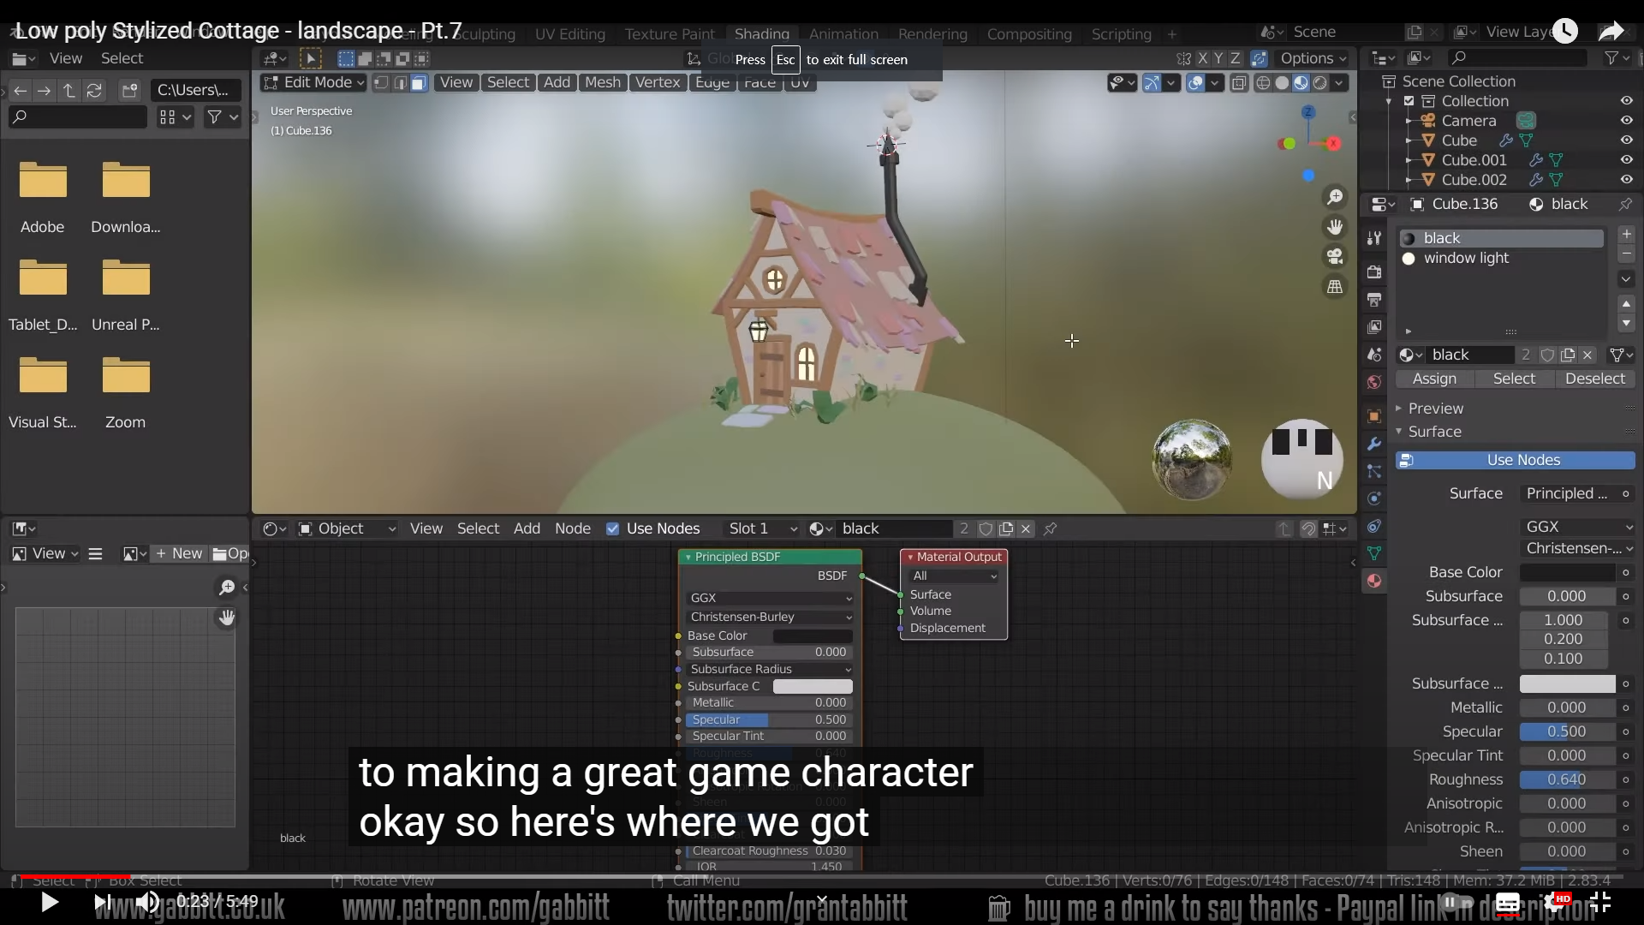Screen dimensions: 1644x925
Task: Open the Modifier wrench properties tab
Action: point(1374,444)
